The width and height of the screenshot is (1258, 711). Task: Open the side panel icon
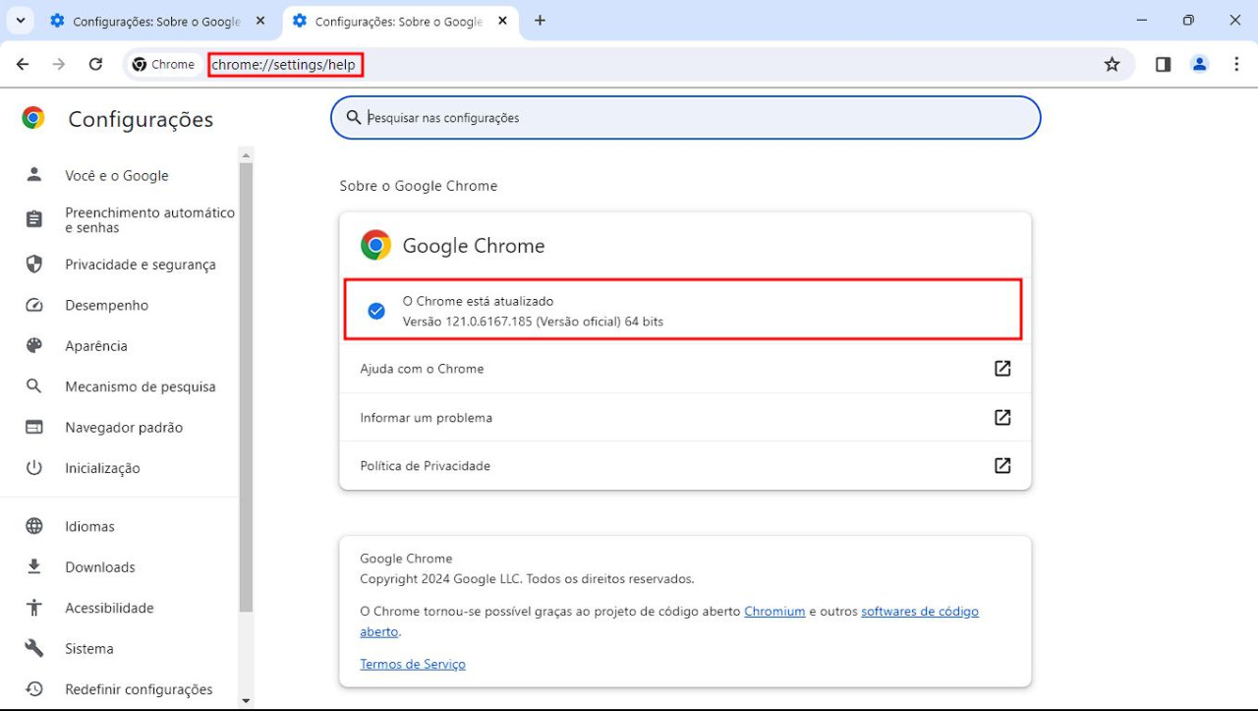pyautogui.click(x=1163, y=64)
